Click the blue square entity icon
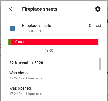The height and width of the screenshot is (101, 108). click(x=13, y=28)
